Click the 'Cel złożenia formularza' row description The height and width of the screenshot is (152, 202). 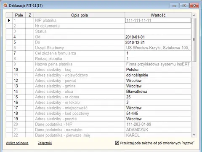point(79,53)
